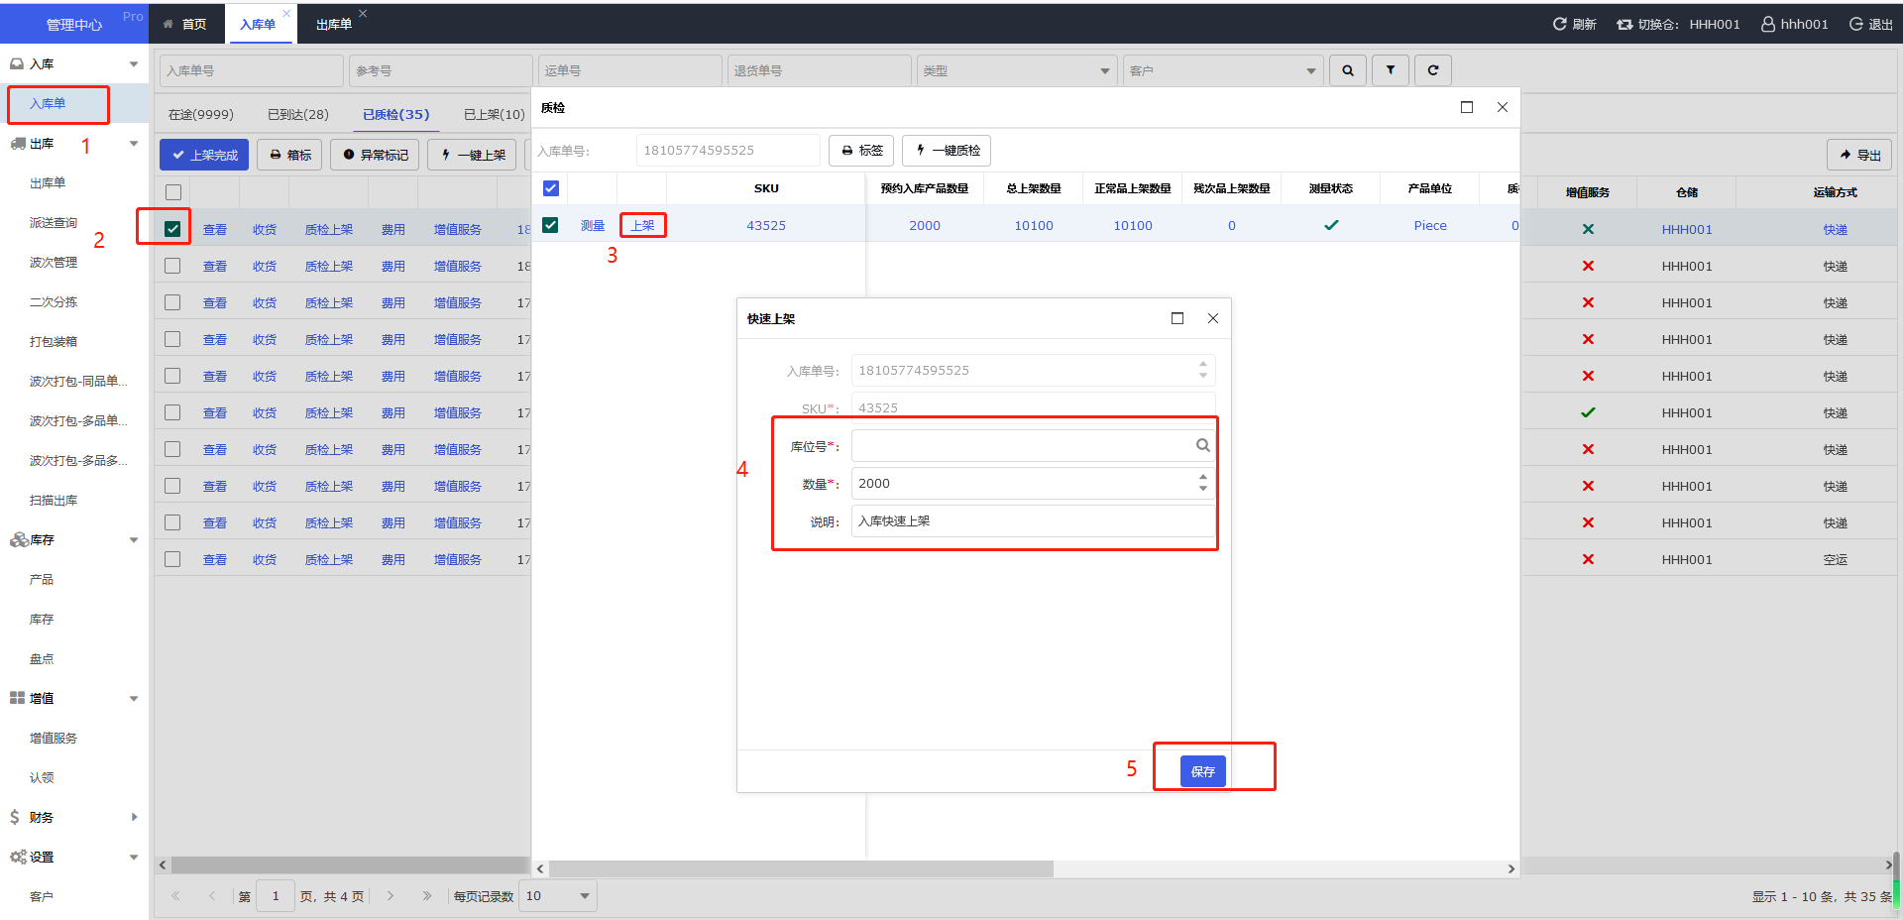Click the 数量 spinner up arrow
Viewport: 1903px width, 920px height.
pos(1203,477)
